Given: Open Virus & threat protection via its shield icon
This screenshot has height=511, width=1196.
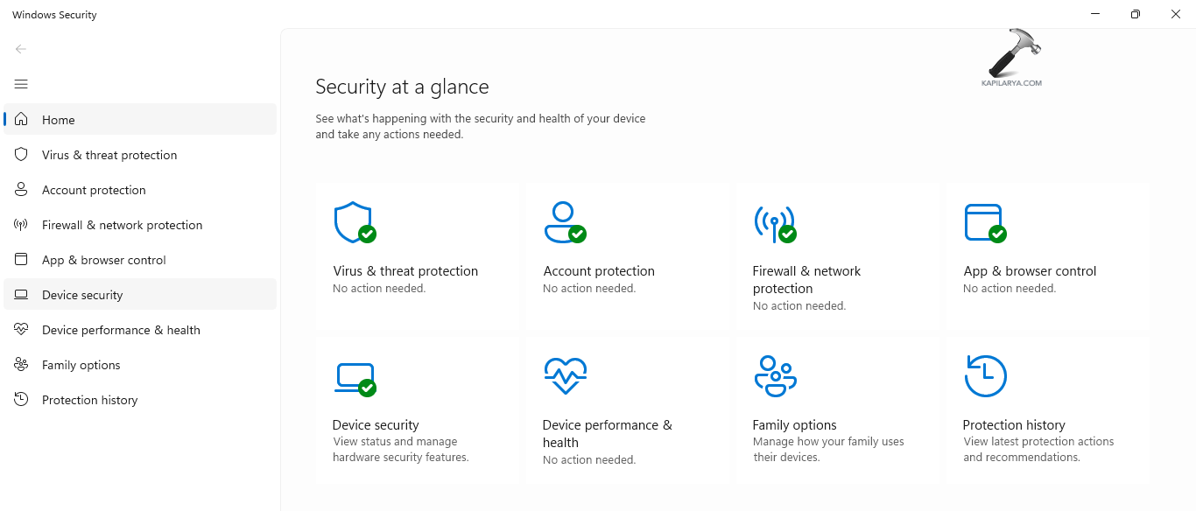Looking at the screenshot, I should pos(354,221).
